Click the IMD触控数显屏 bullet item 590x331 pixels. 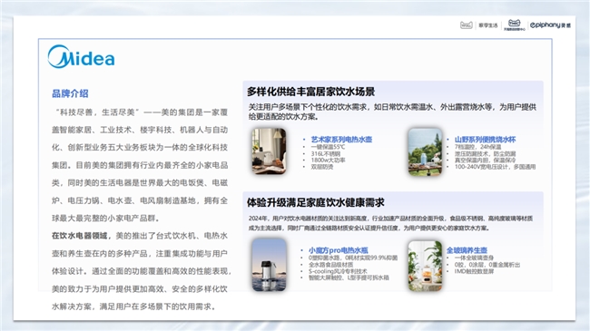tap(474, 271)
